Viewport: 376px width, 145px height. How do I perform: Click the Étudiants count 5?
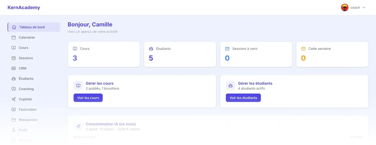pos(151,58)
